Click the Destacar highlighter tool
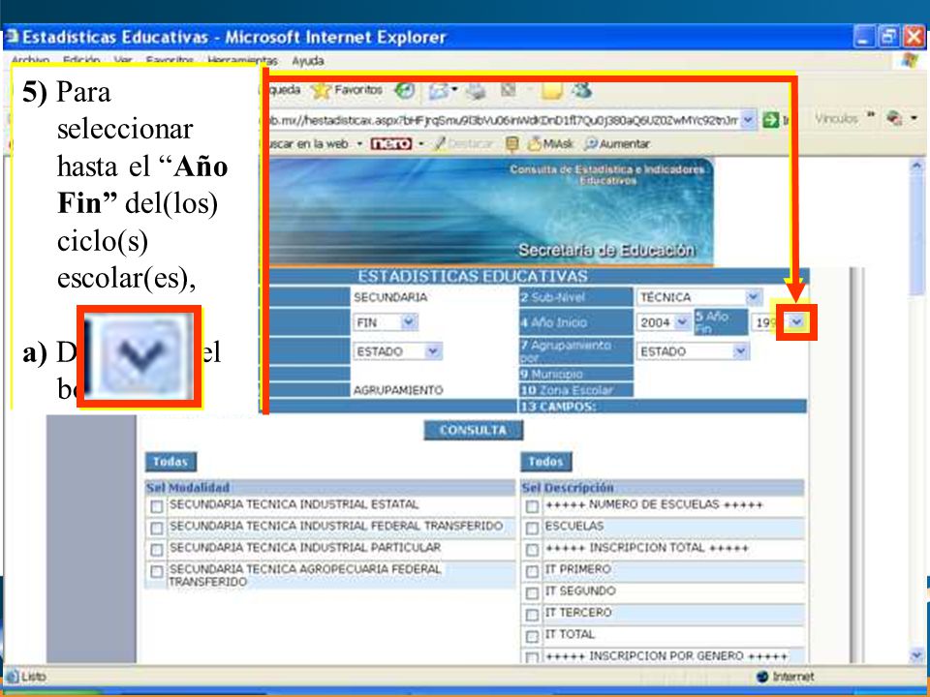The height and width of the screenshot is (697, 930). click(x=463, y=143)
